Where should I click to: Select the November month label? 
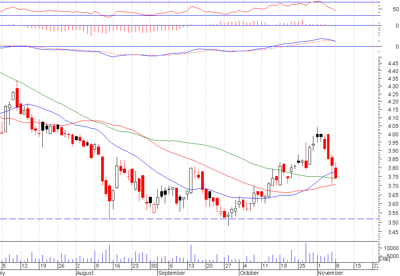pos(331,273)
